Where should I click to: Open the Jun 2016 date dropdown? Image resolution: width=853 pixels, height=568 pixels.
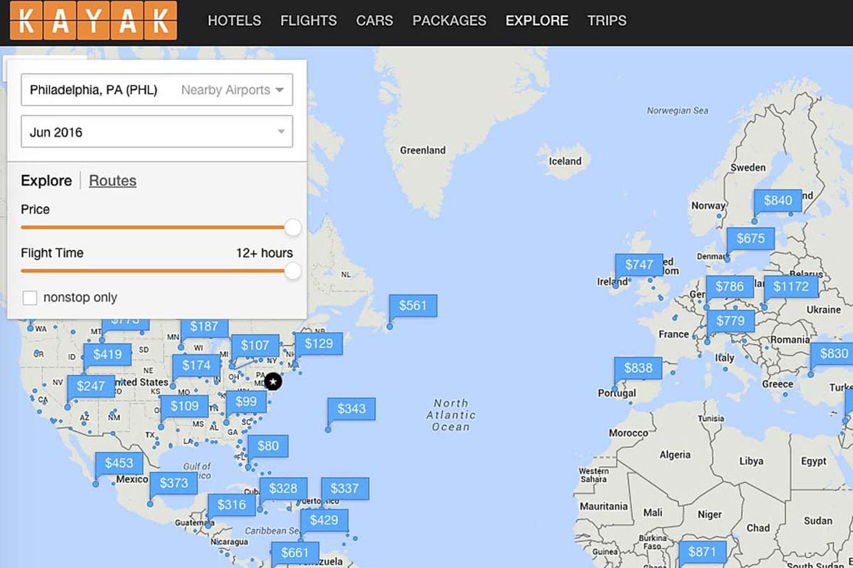tap(157, 132)
